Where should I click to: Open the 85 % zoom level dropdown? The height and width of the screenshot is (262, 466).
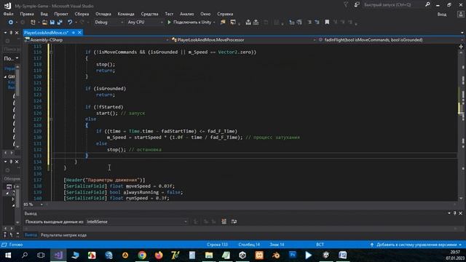click(x=42, y=205)
